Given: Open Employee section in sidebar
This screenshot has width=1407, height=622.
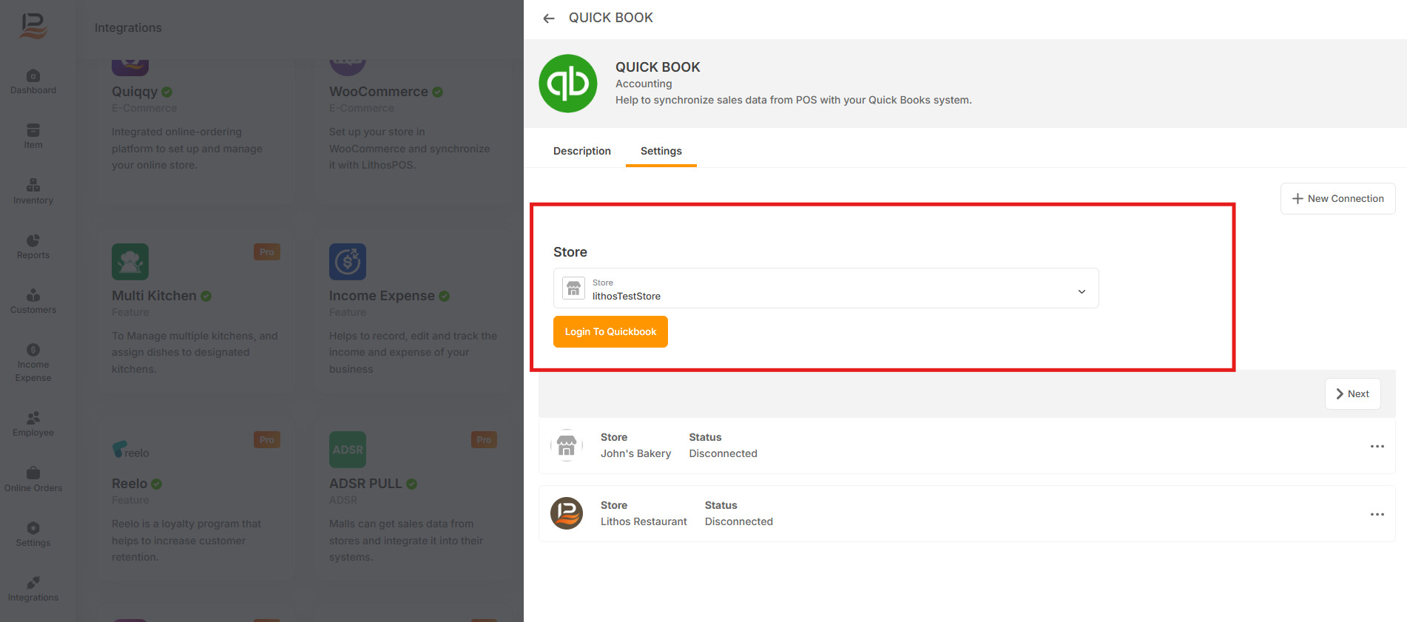Looking at the screenshot, I should coord(33,424).
